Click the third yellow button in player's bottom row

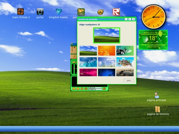[82, 89]
